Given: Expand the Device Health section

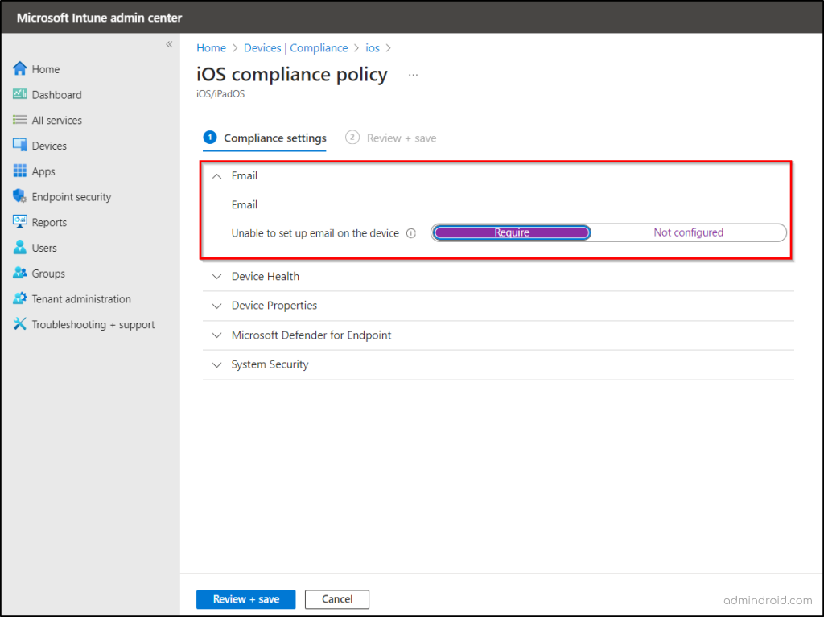Looking at the screenshot, I should click(216, 277).
